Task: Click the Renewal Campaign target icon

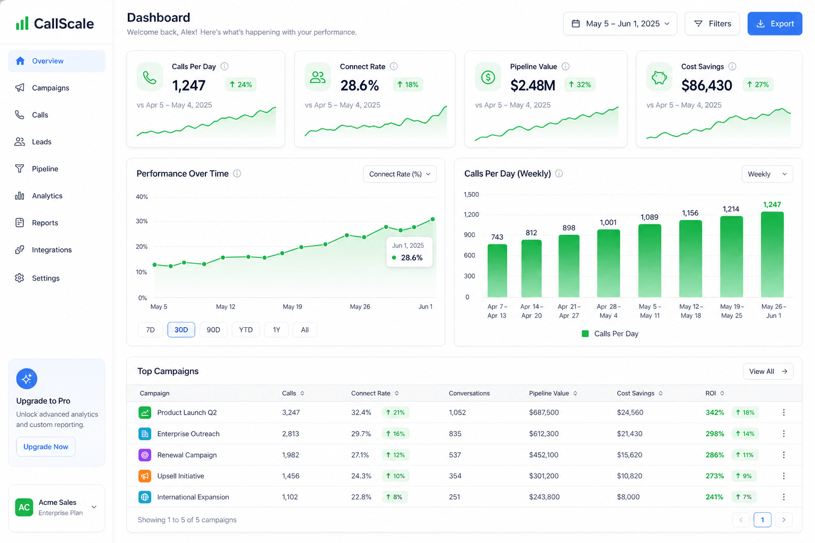Action: [145, 455]
